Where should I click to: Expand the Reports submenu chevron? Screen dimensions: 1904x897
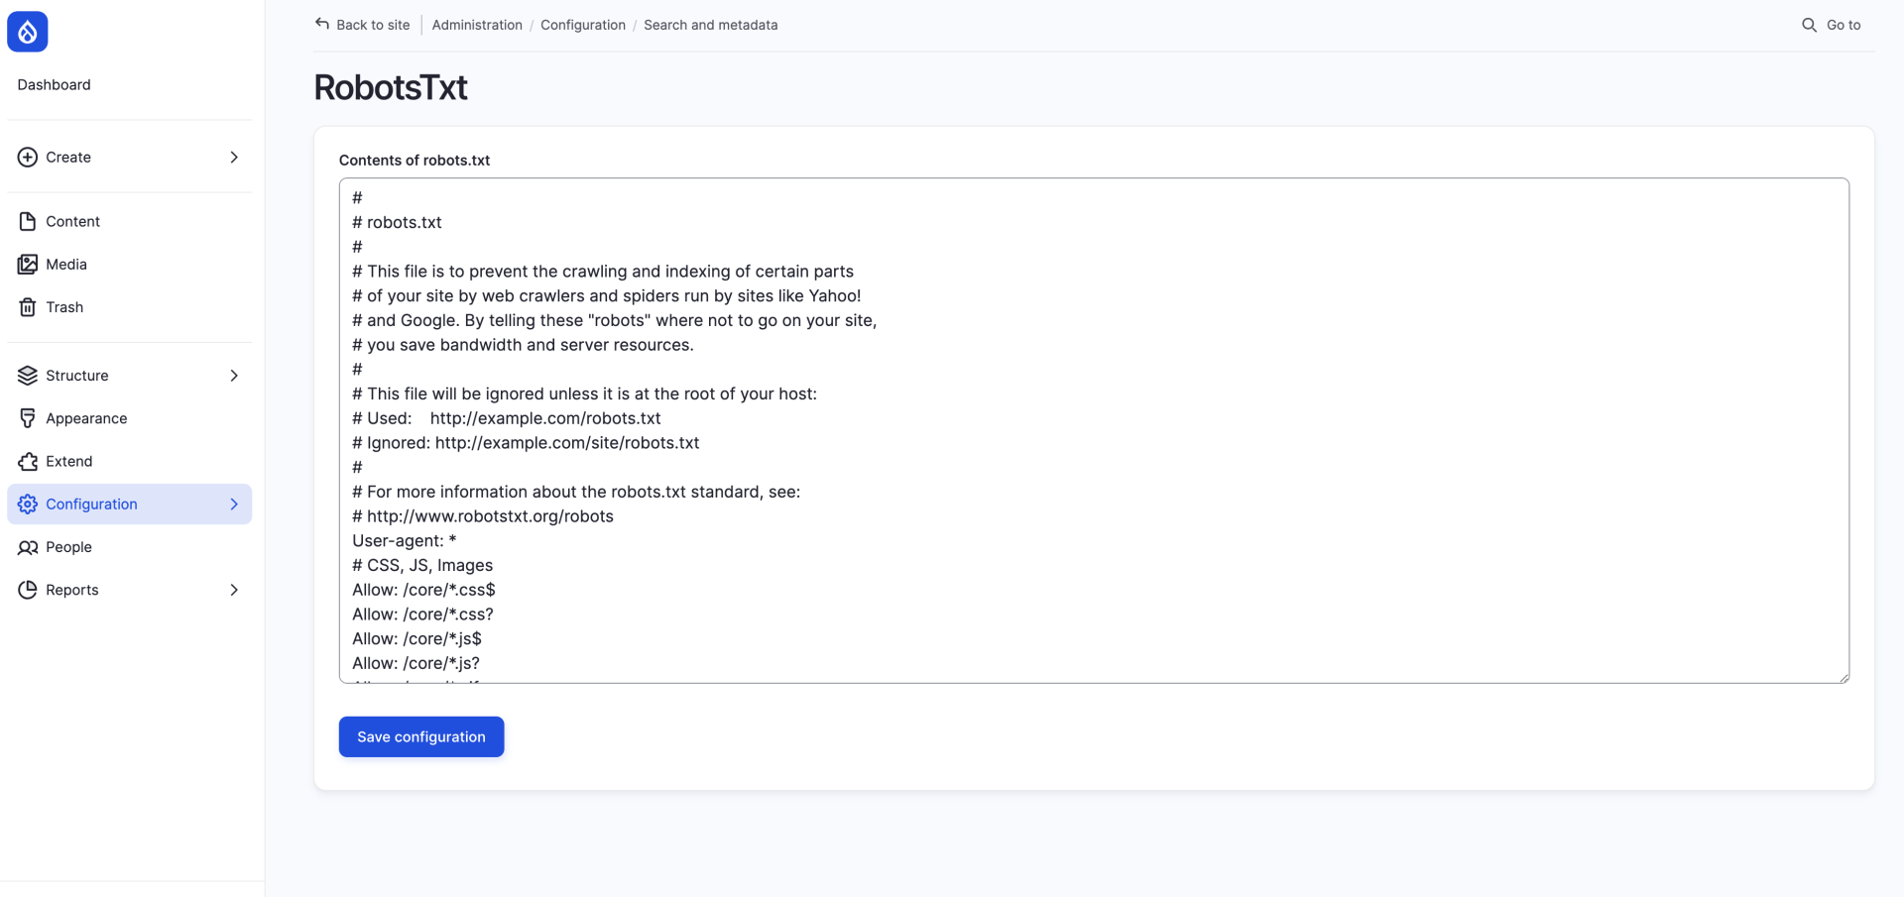pos(234,590)
